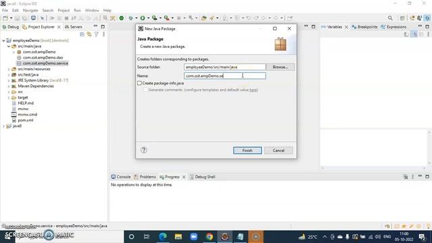Open the File menu

5,11
